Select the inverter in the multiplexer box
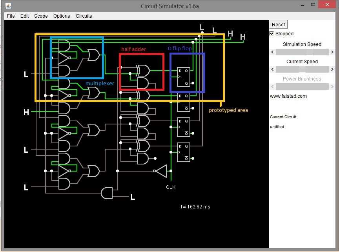This screenshot has width=339, height=252. coord(64,58)
